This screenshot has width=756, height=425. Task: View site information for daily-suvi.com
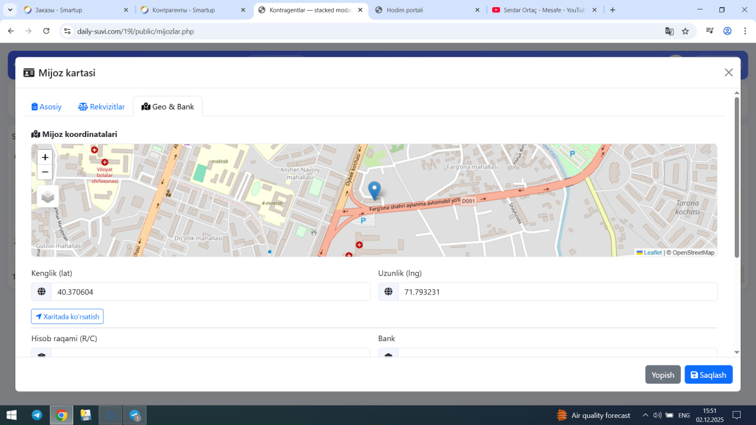point(67,31)
